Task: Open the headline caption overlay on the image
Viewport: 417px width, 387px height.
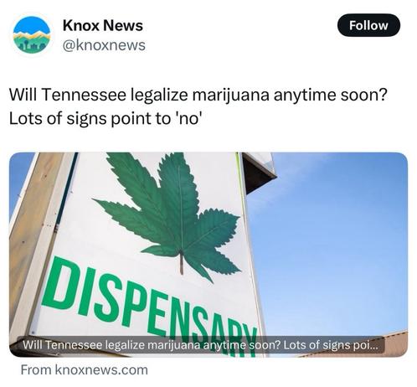Action: click(x=200, y=345)
